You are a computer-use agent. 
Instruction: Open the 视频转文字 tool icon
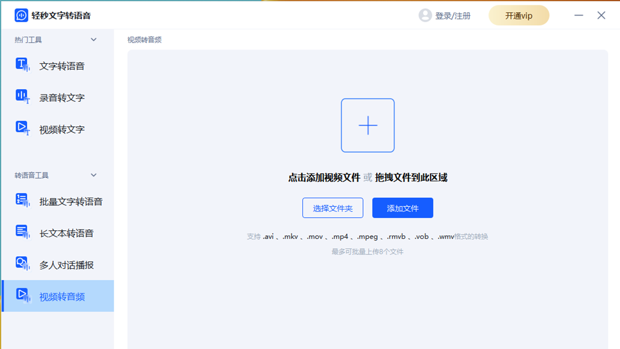21,128
